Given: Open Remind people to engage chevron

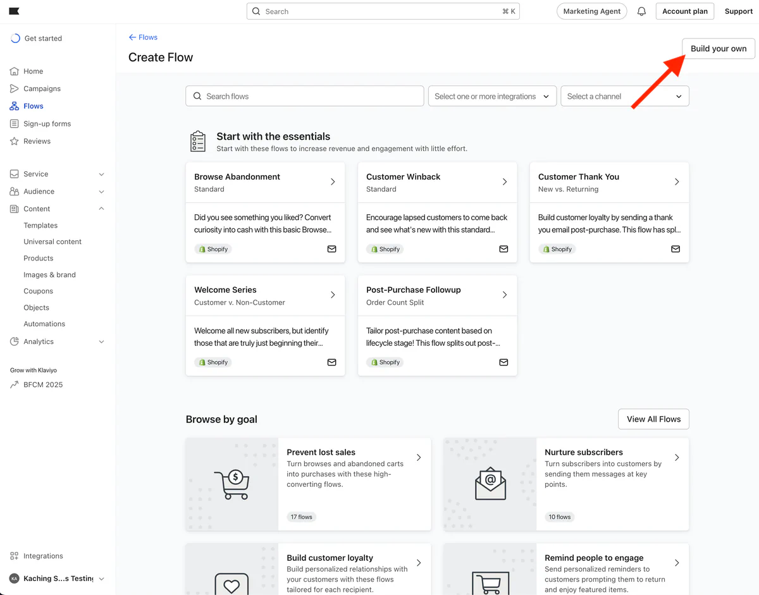Looking at the screenshot, I should tap(677, 563).
